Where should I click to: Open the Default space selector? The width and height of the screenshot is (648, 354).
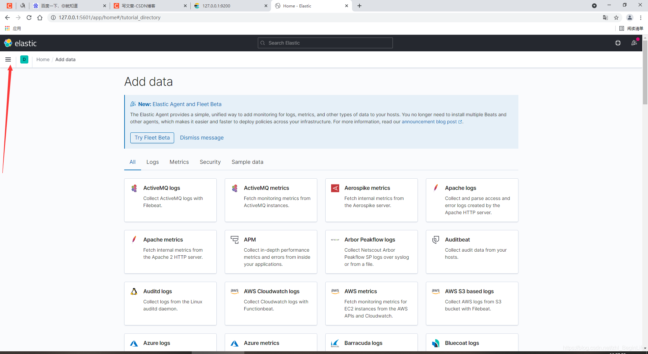24,59
